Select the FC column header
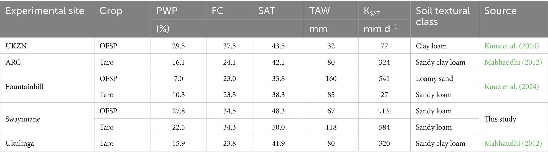 tap(218, 11)
